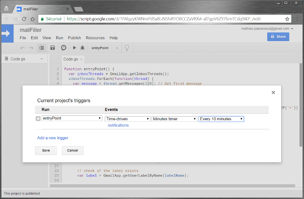Click the debug bug icon

click(82, 48)
